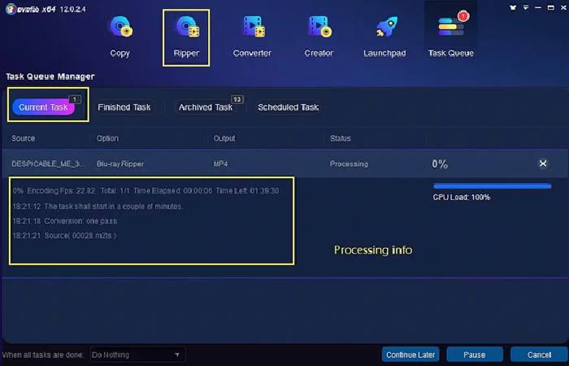Image resolution: width=569 pixels, height=366 pixels.
Task: Click the 'Blu-ray Ripper' option cell
Action: pyautogui.click(x=120, y=163)
